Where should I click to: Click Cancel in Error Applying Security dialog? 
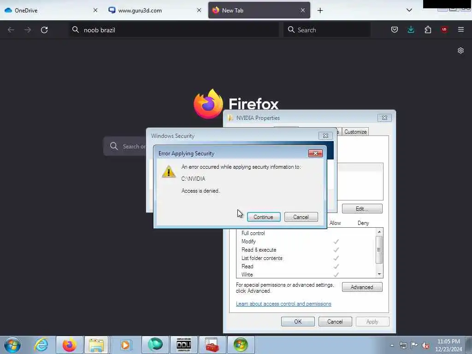pyautogui.click(x=301, y=217)
